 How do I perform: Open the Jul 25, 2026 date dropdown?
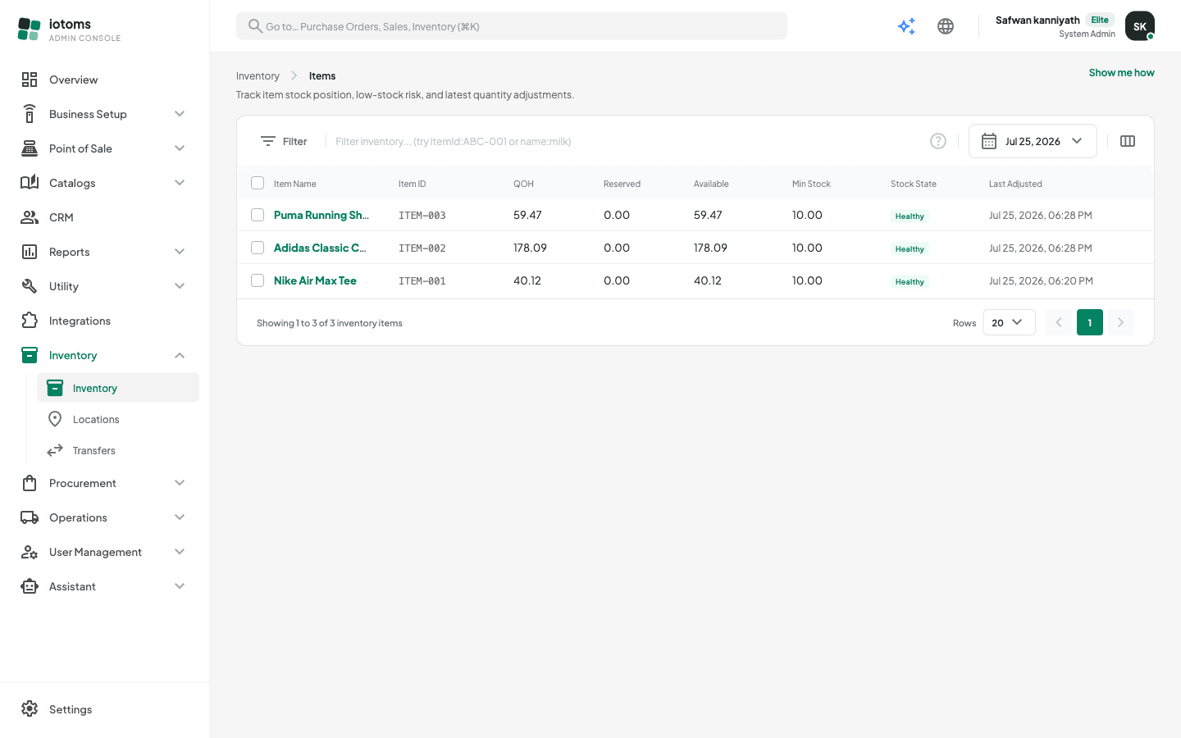click(x=1033, y=141)
